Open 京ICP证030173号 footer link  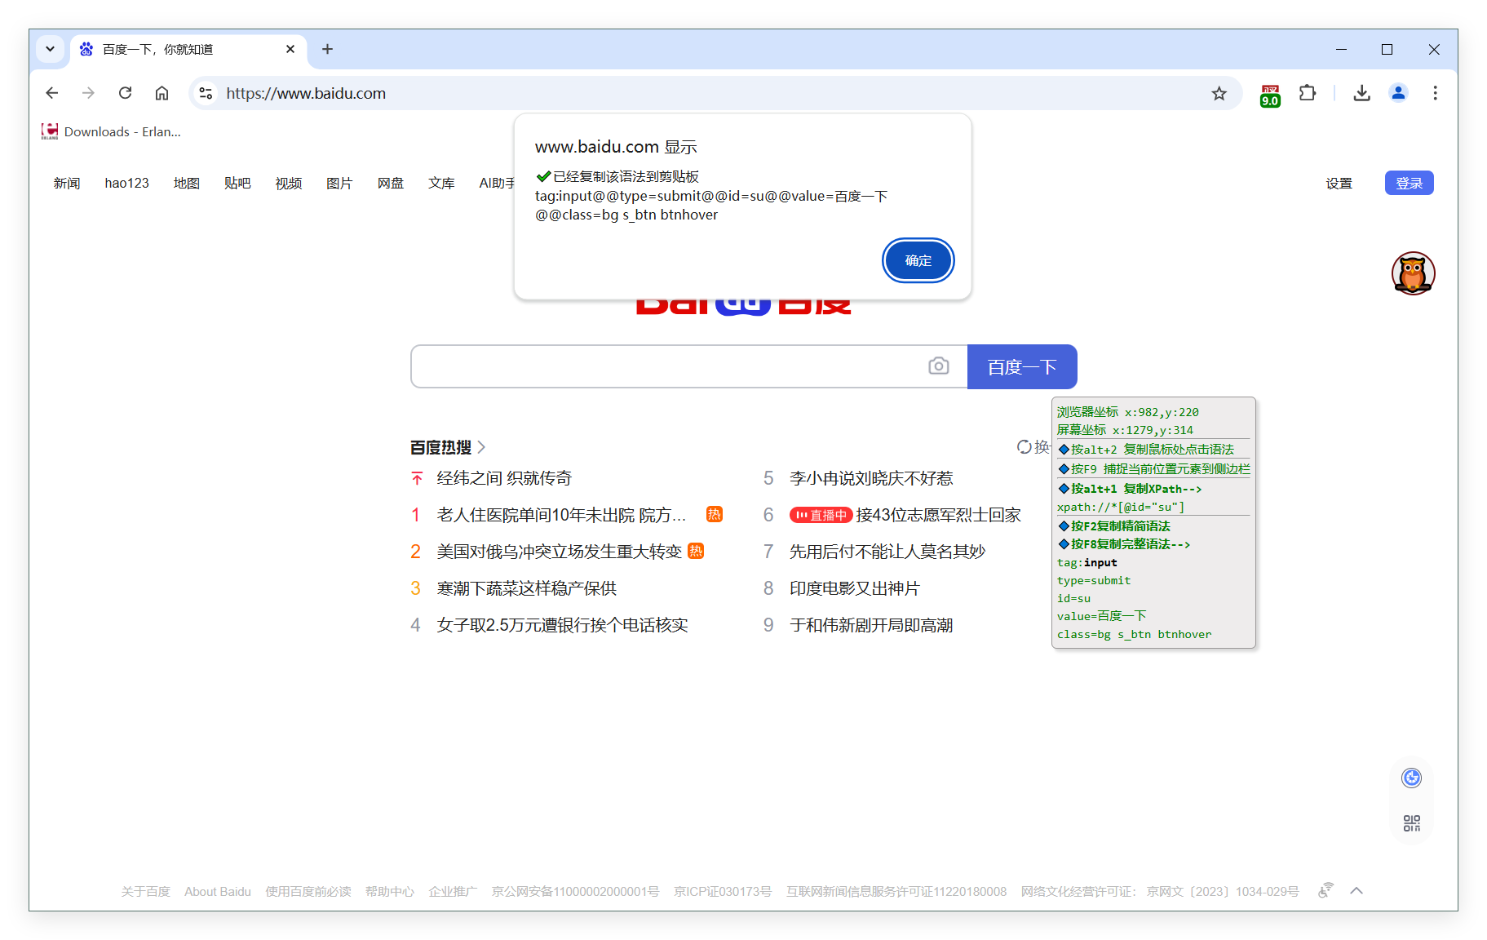tap(723, 891)
